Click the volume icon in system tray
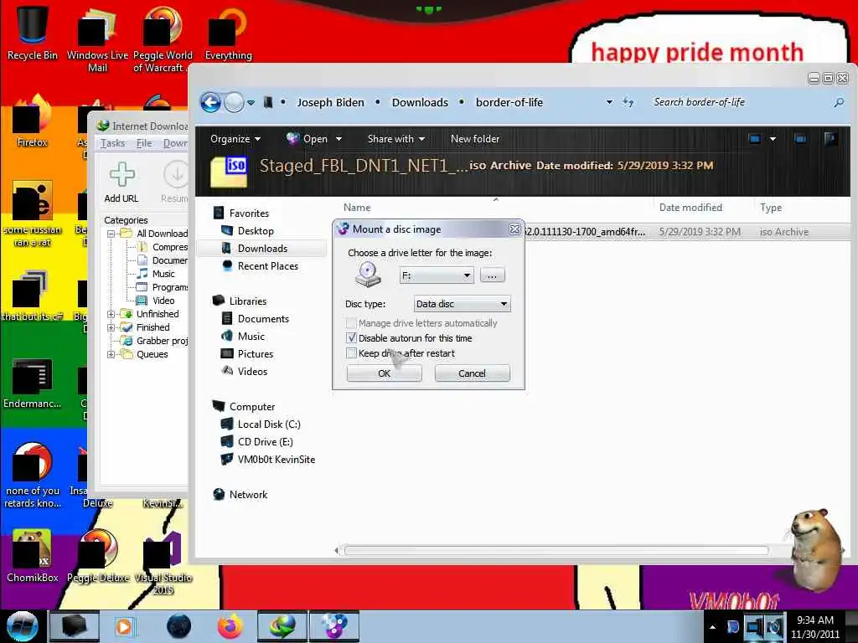This screenshot has height=643, width=858. (x=774, y=626)
